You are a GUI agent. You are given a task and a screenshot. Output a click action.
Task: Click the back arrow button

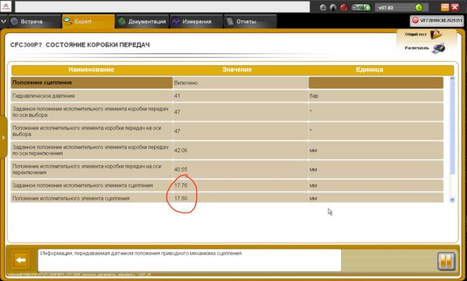[21, 260]
